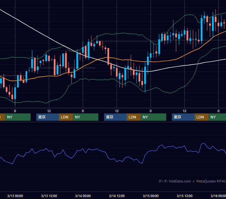Click the NY session block after 3/14 LDN
The image size is (226, 199).
pos(153,117)
